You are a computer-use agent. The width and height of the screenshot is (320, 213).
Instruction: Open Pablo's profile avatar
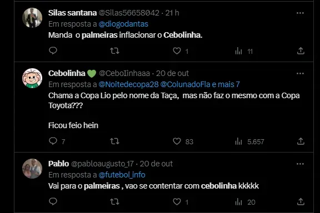coord(32,169)
